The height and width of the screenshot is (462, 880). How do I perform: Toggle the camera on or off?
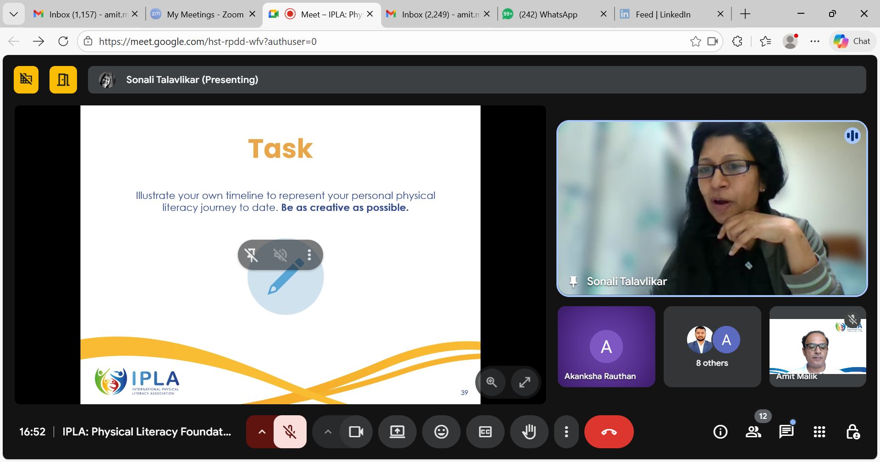356,432
